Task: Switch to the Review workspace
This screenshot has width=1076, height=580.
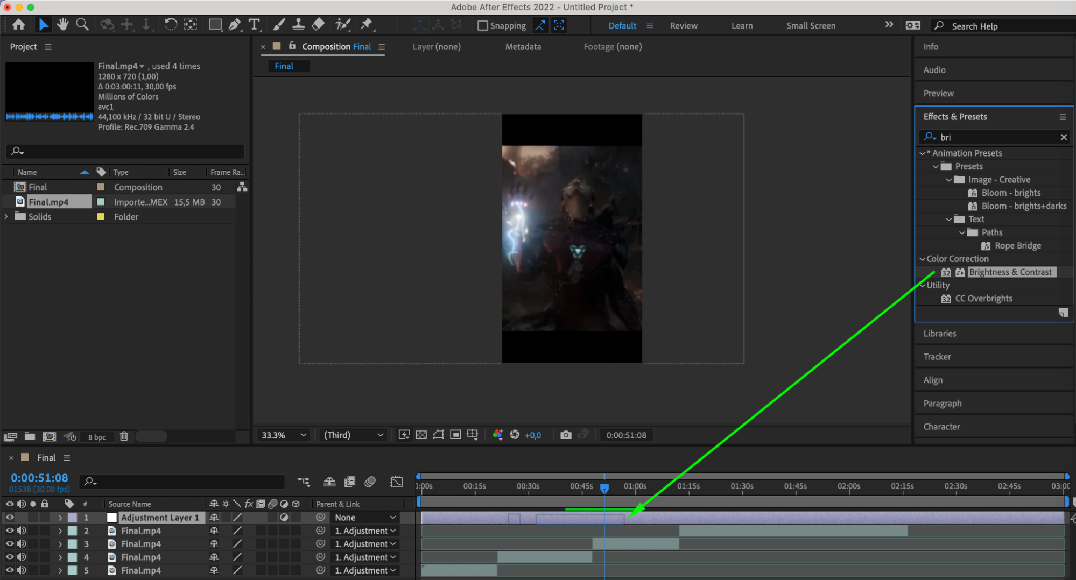Action: [683, 25]
